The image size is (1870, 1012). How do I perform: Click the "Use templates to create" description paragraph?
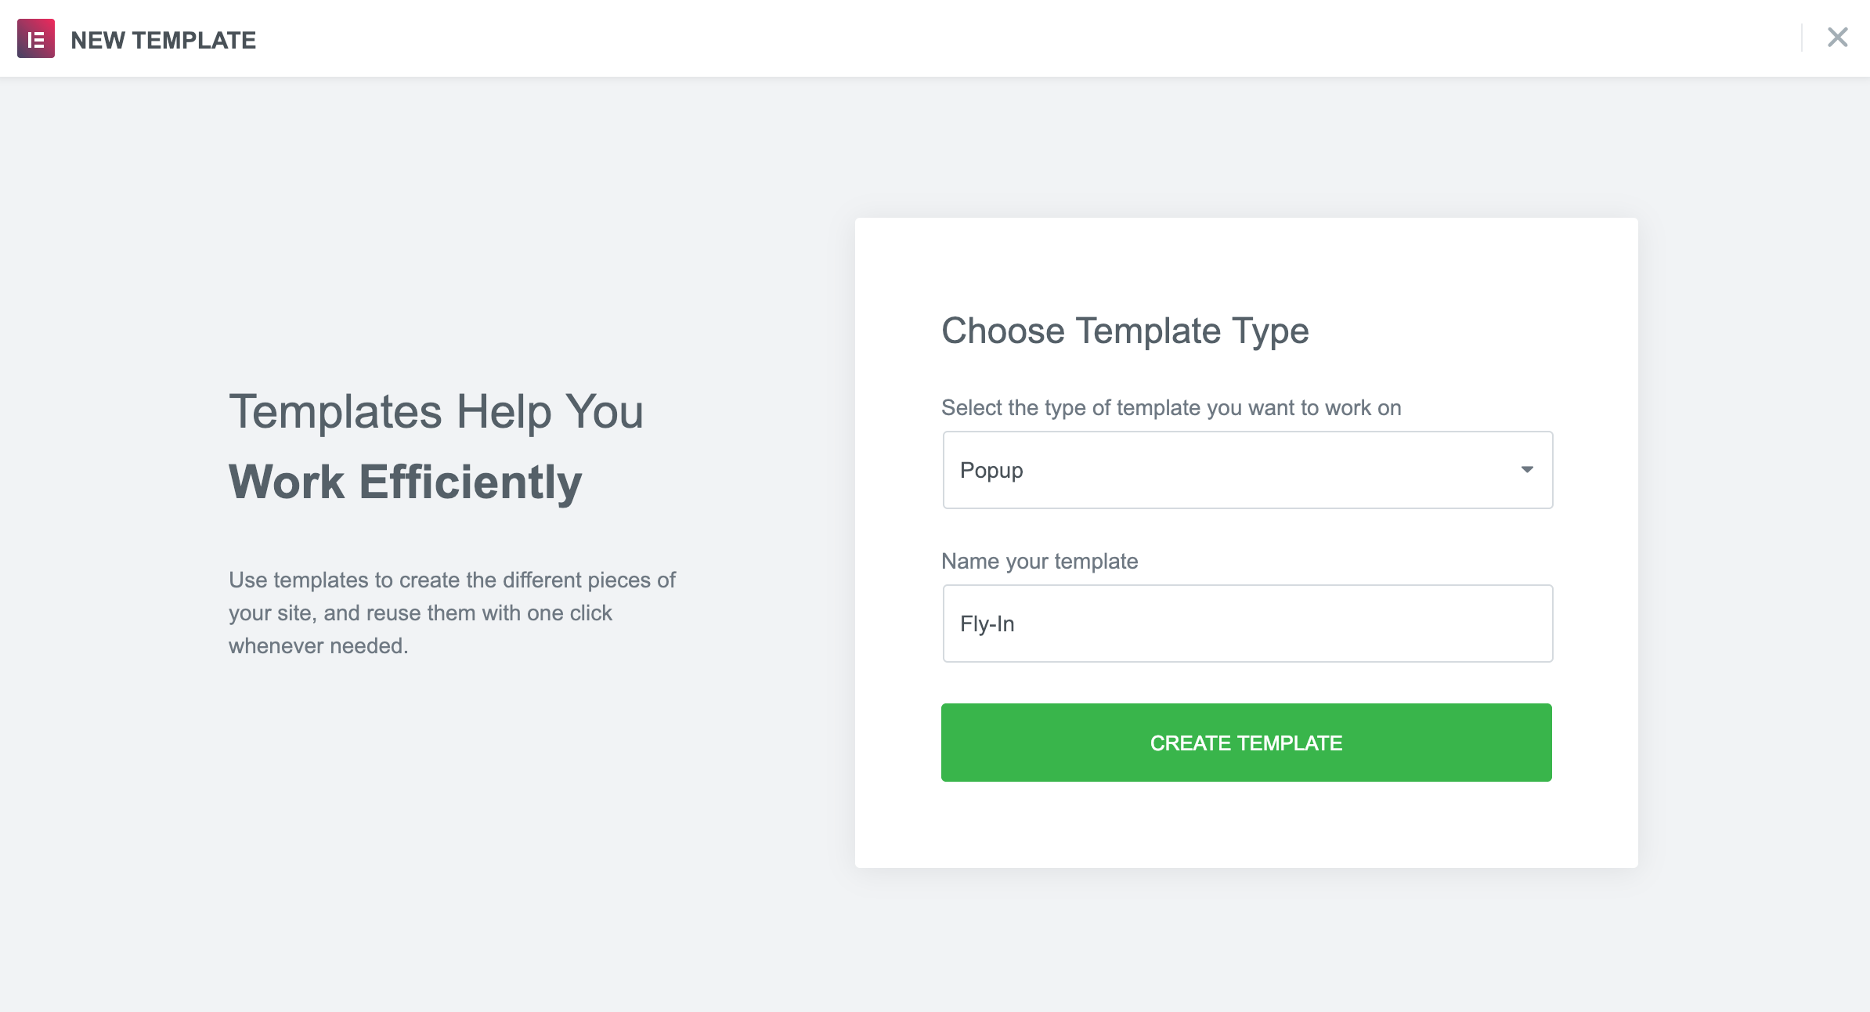point(451,613)
